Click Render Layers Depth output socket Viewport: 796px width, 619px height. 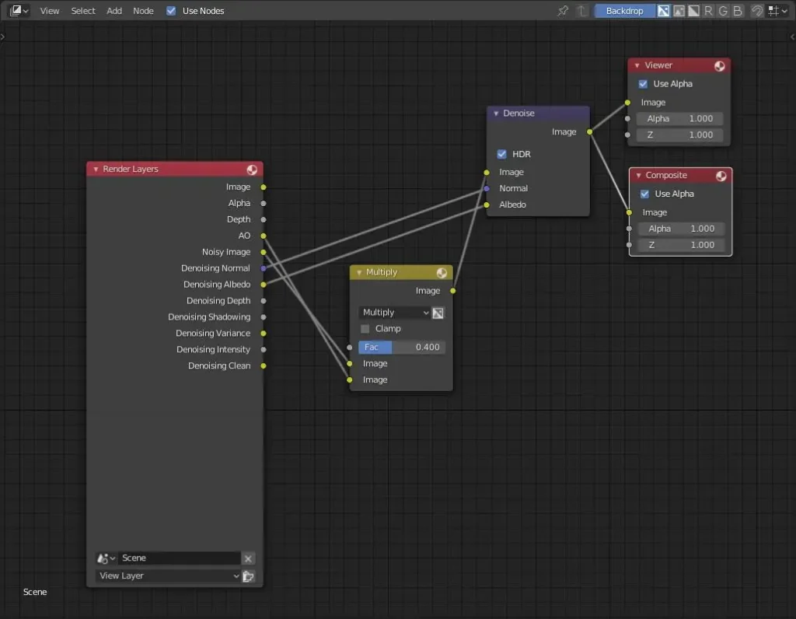264,220
